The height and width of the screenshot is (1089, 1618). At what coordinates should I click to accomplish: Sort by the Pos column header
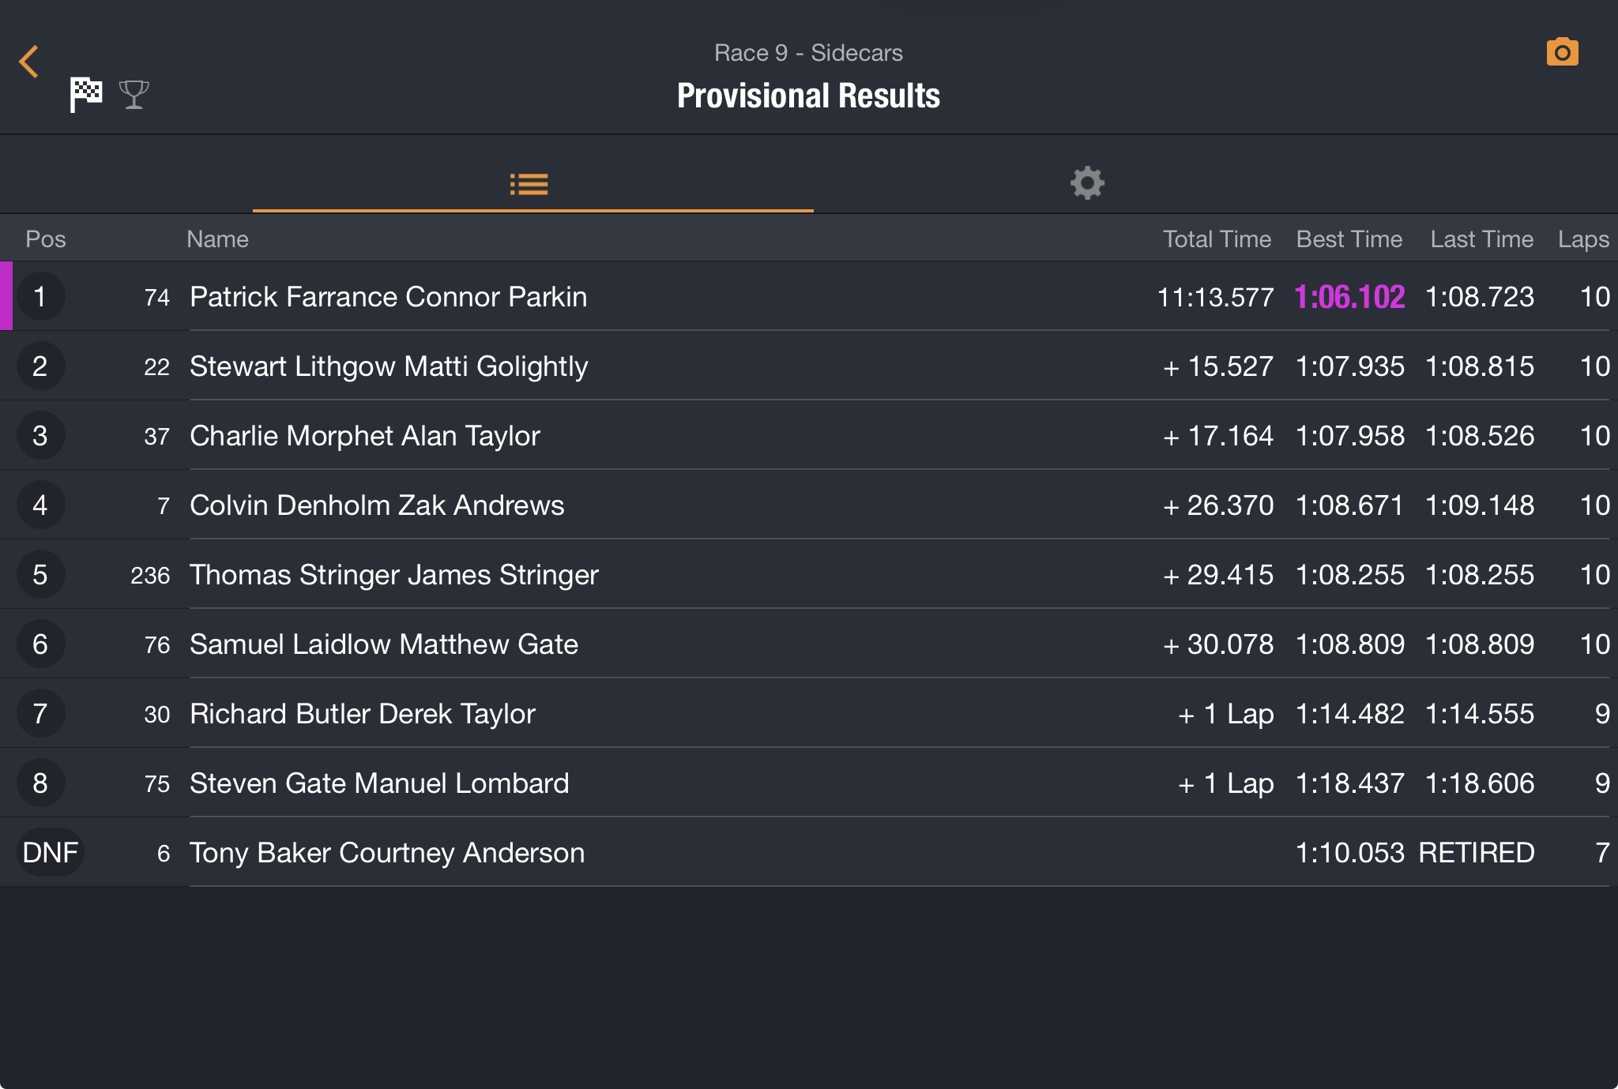tap(46, 239)
